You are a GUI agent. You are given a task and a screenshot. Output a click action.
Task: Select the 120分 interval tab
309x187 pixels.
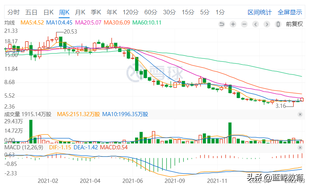tap(131, 12)
